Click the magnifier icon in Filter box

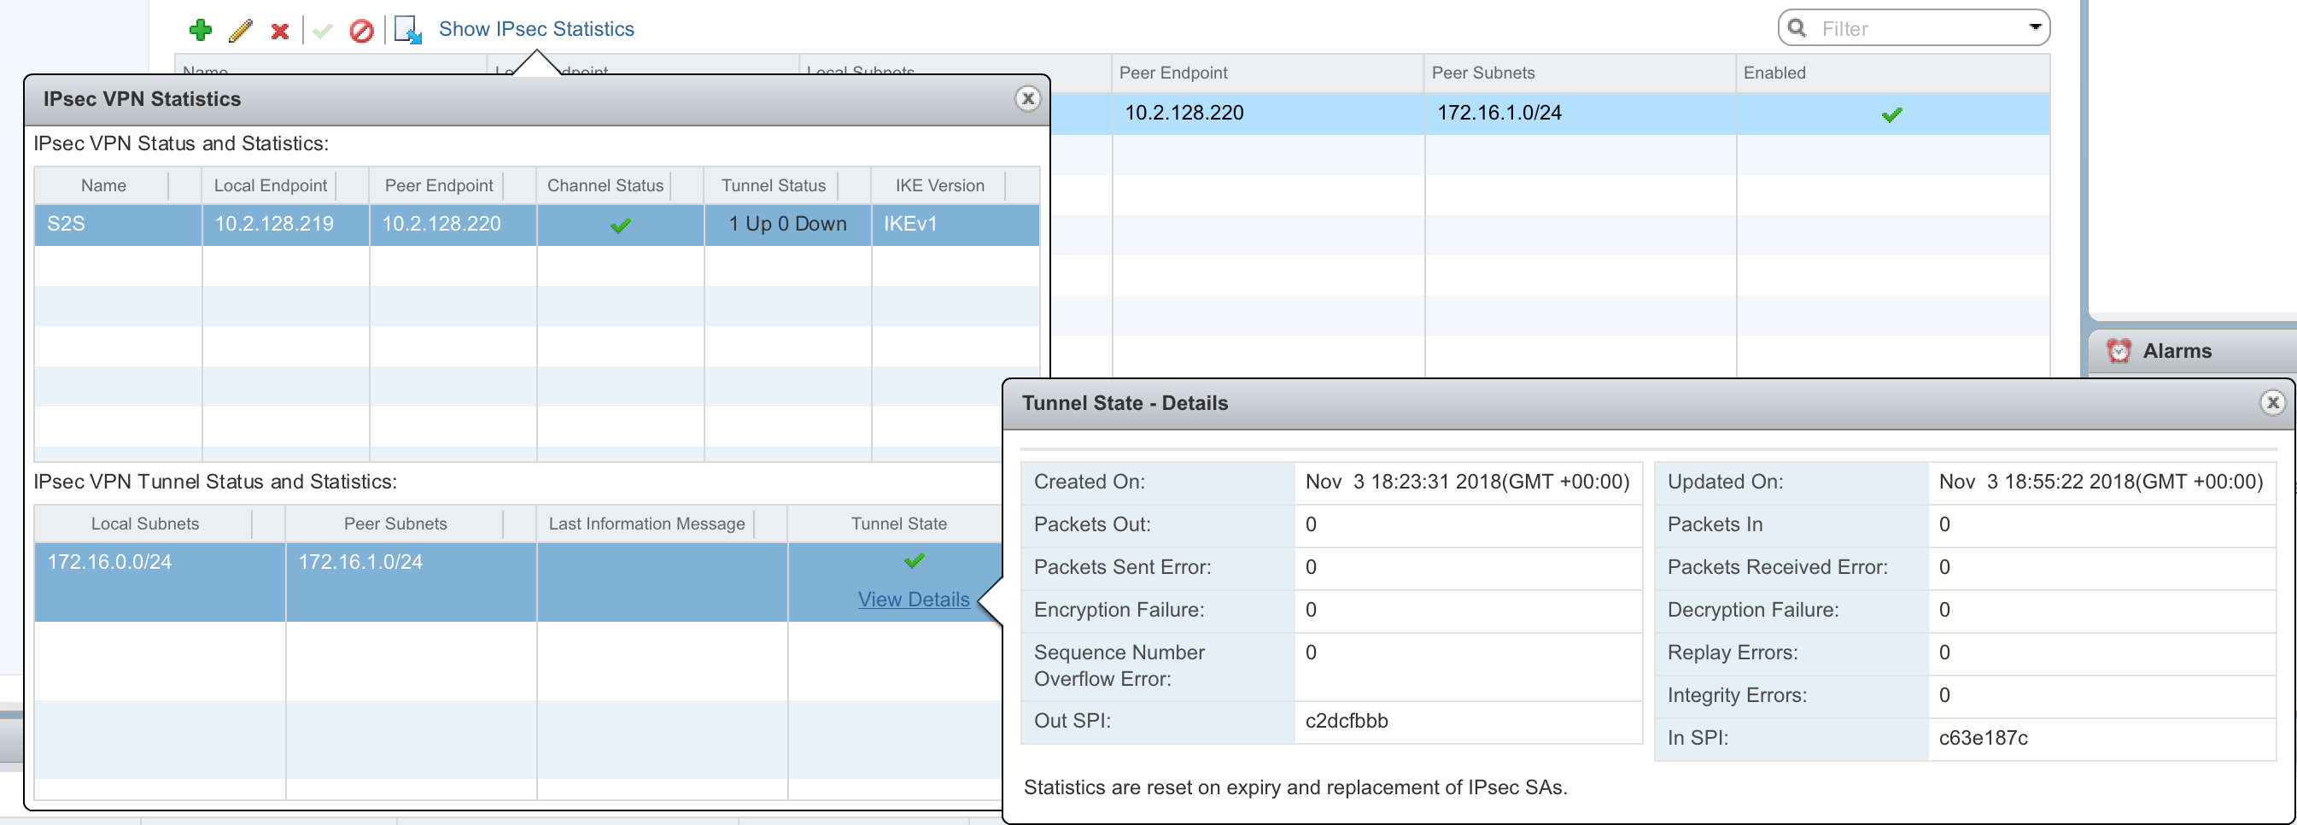click(1797, 28)
